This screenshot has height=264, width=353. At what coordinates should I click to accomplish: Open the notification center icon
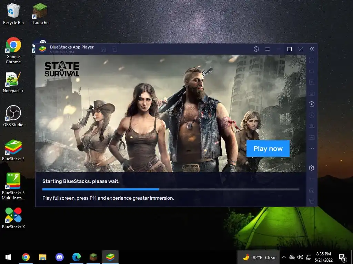[x=342, y=257]
